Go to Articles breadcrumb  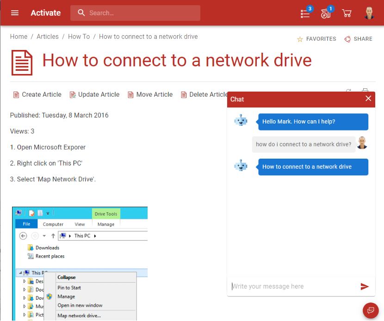[48, 37]
